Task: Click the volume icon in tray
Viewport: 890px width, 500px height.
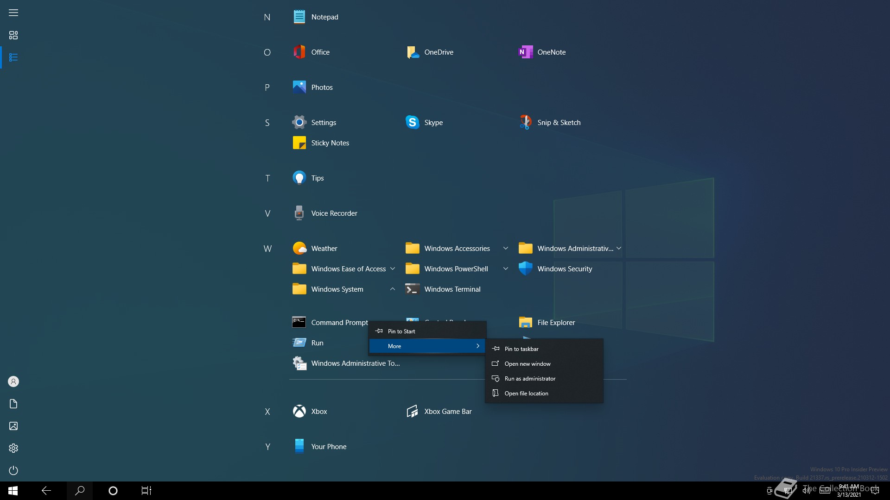Action: pyautogui.click(x=807, y=491)
